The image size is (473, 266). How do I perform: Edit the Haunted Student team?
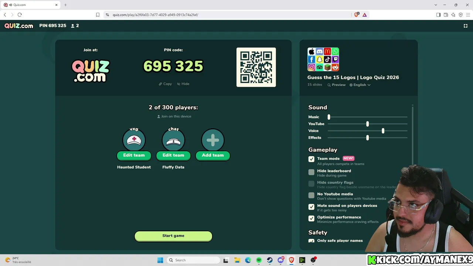coord(134,156)
